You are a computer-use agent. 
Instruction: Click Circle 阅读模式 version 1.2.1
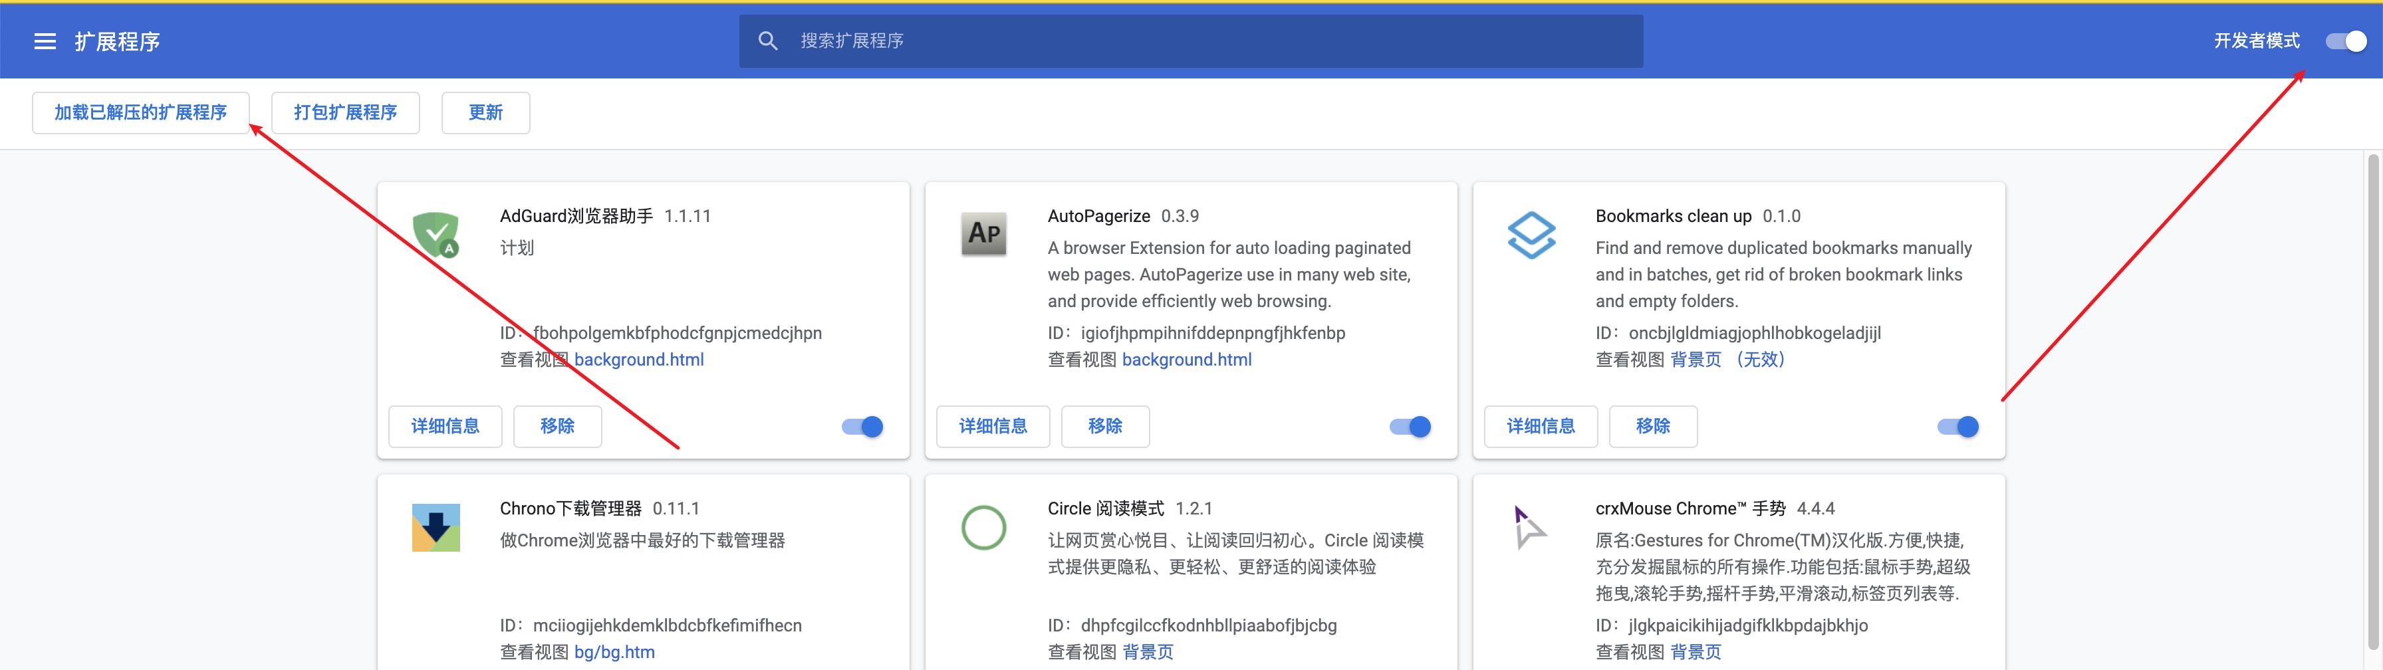click(1194, 509)
